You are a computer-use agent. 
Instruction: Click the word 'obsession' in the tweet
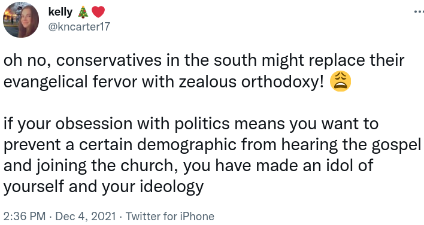coord(94,124)
